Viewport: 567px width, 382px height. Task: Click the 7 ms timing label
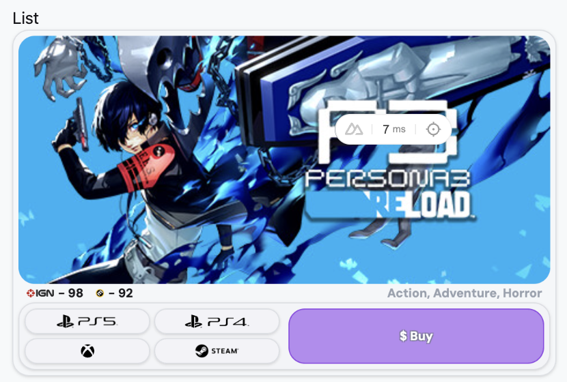(x=394, y=129)
